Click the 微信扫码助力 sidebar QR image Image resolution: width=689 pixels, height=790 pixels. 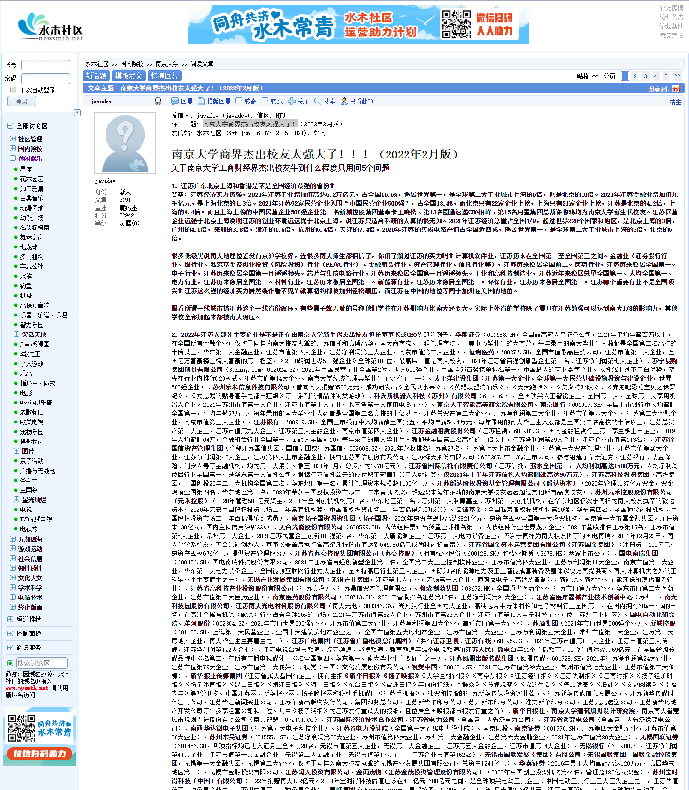coord(40,737)
